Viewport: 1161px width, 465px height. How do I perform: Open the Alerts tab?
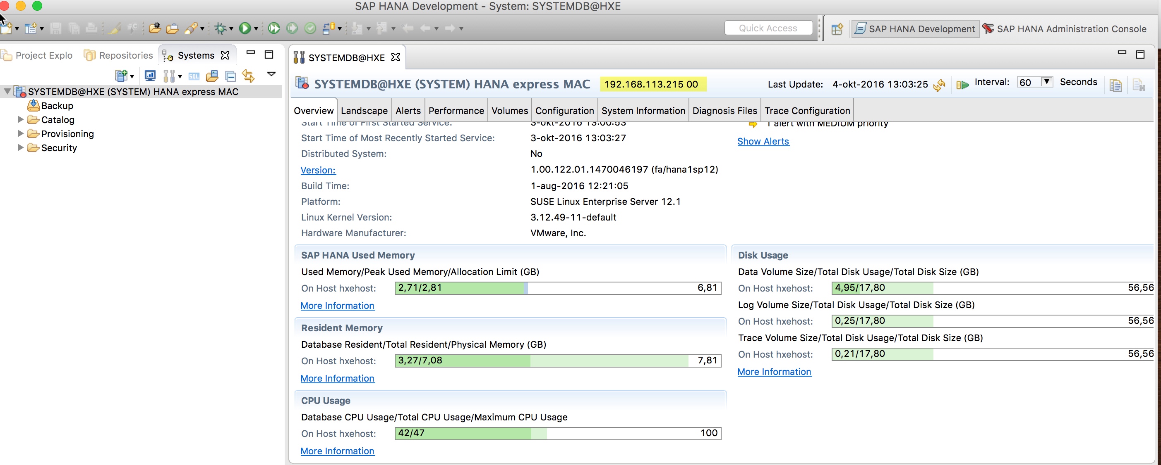(x=408, y=111)
